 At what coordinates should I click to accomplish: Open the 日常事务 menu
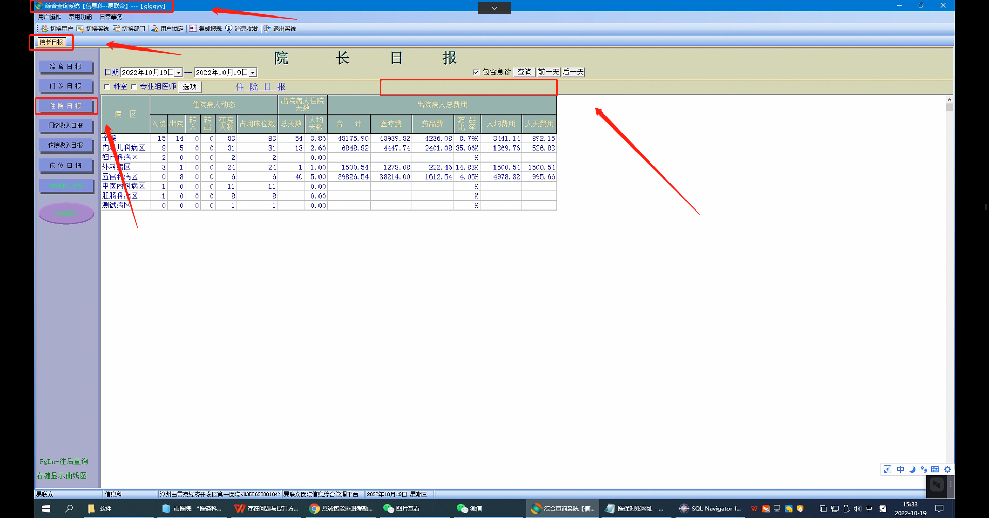tap(111, 17)
